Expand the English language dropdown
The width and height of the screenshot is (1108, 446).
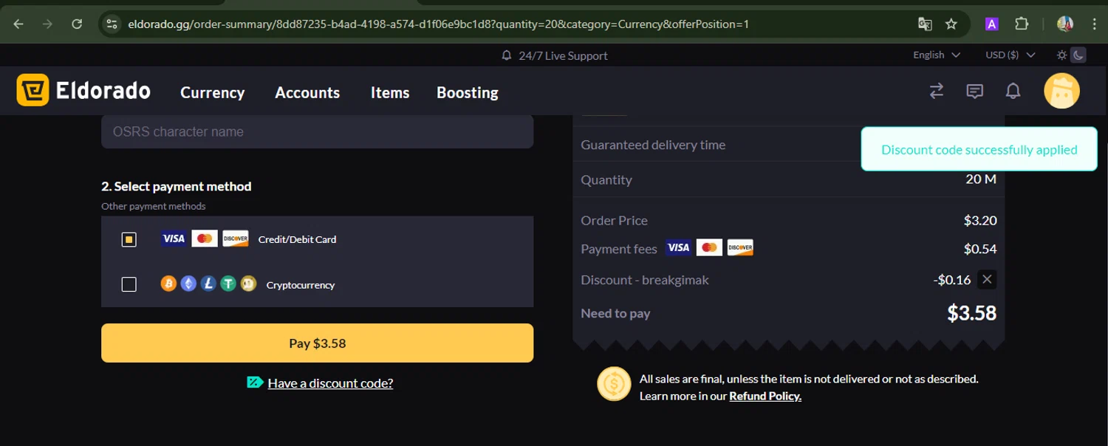pyautogui.click(x=936, y=55)
